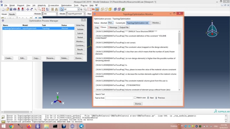Open Telegram from the taskbar
230x129 pixels.
click(81, 126)
